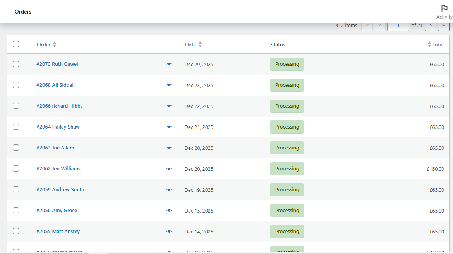Preview order #2068 Ali Siddall with eye icon
Viewport: 453px width, 254px height.
(169, 85)
